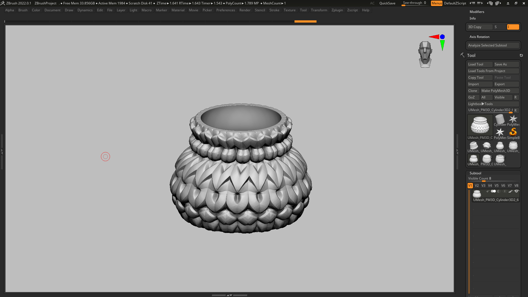This screenshot has height=297, width=528.
Task: Click the orange timeline segment above canvas
Action: click(x=305, y=21)
